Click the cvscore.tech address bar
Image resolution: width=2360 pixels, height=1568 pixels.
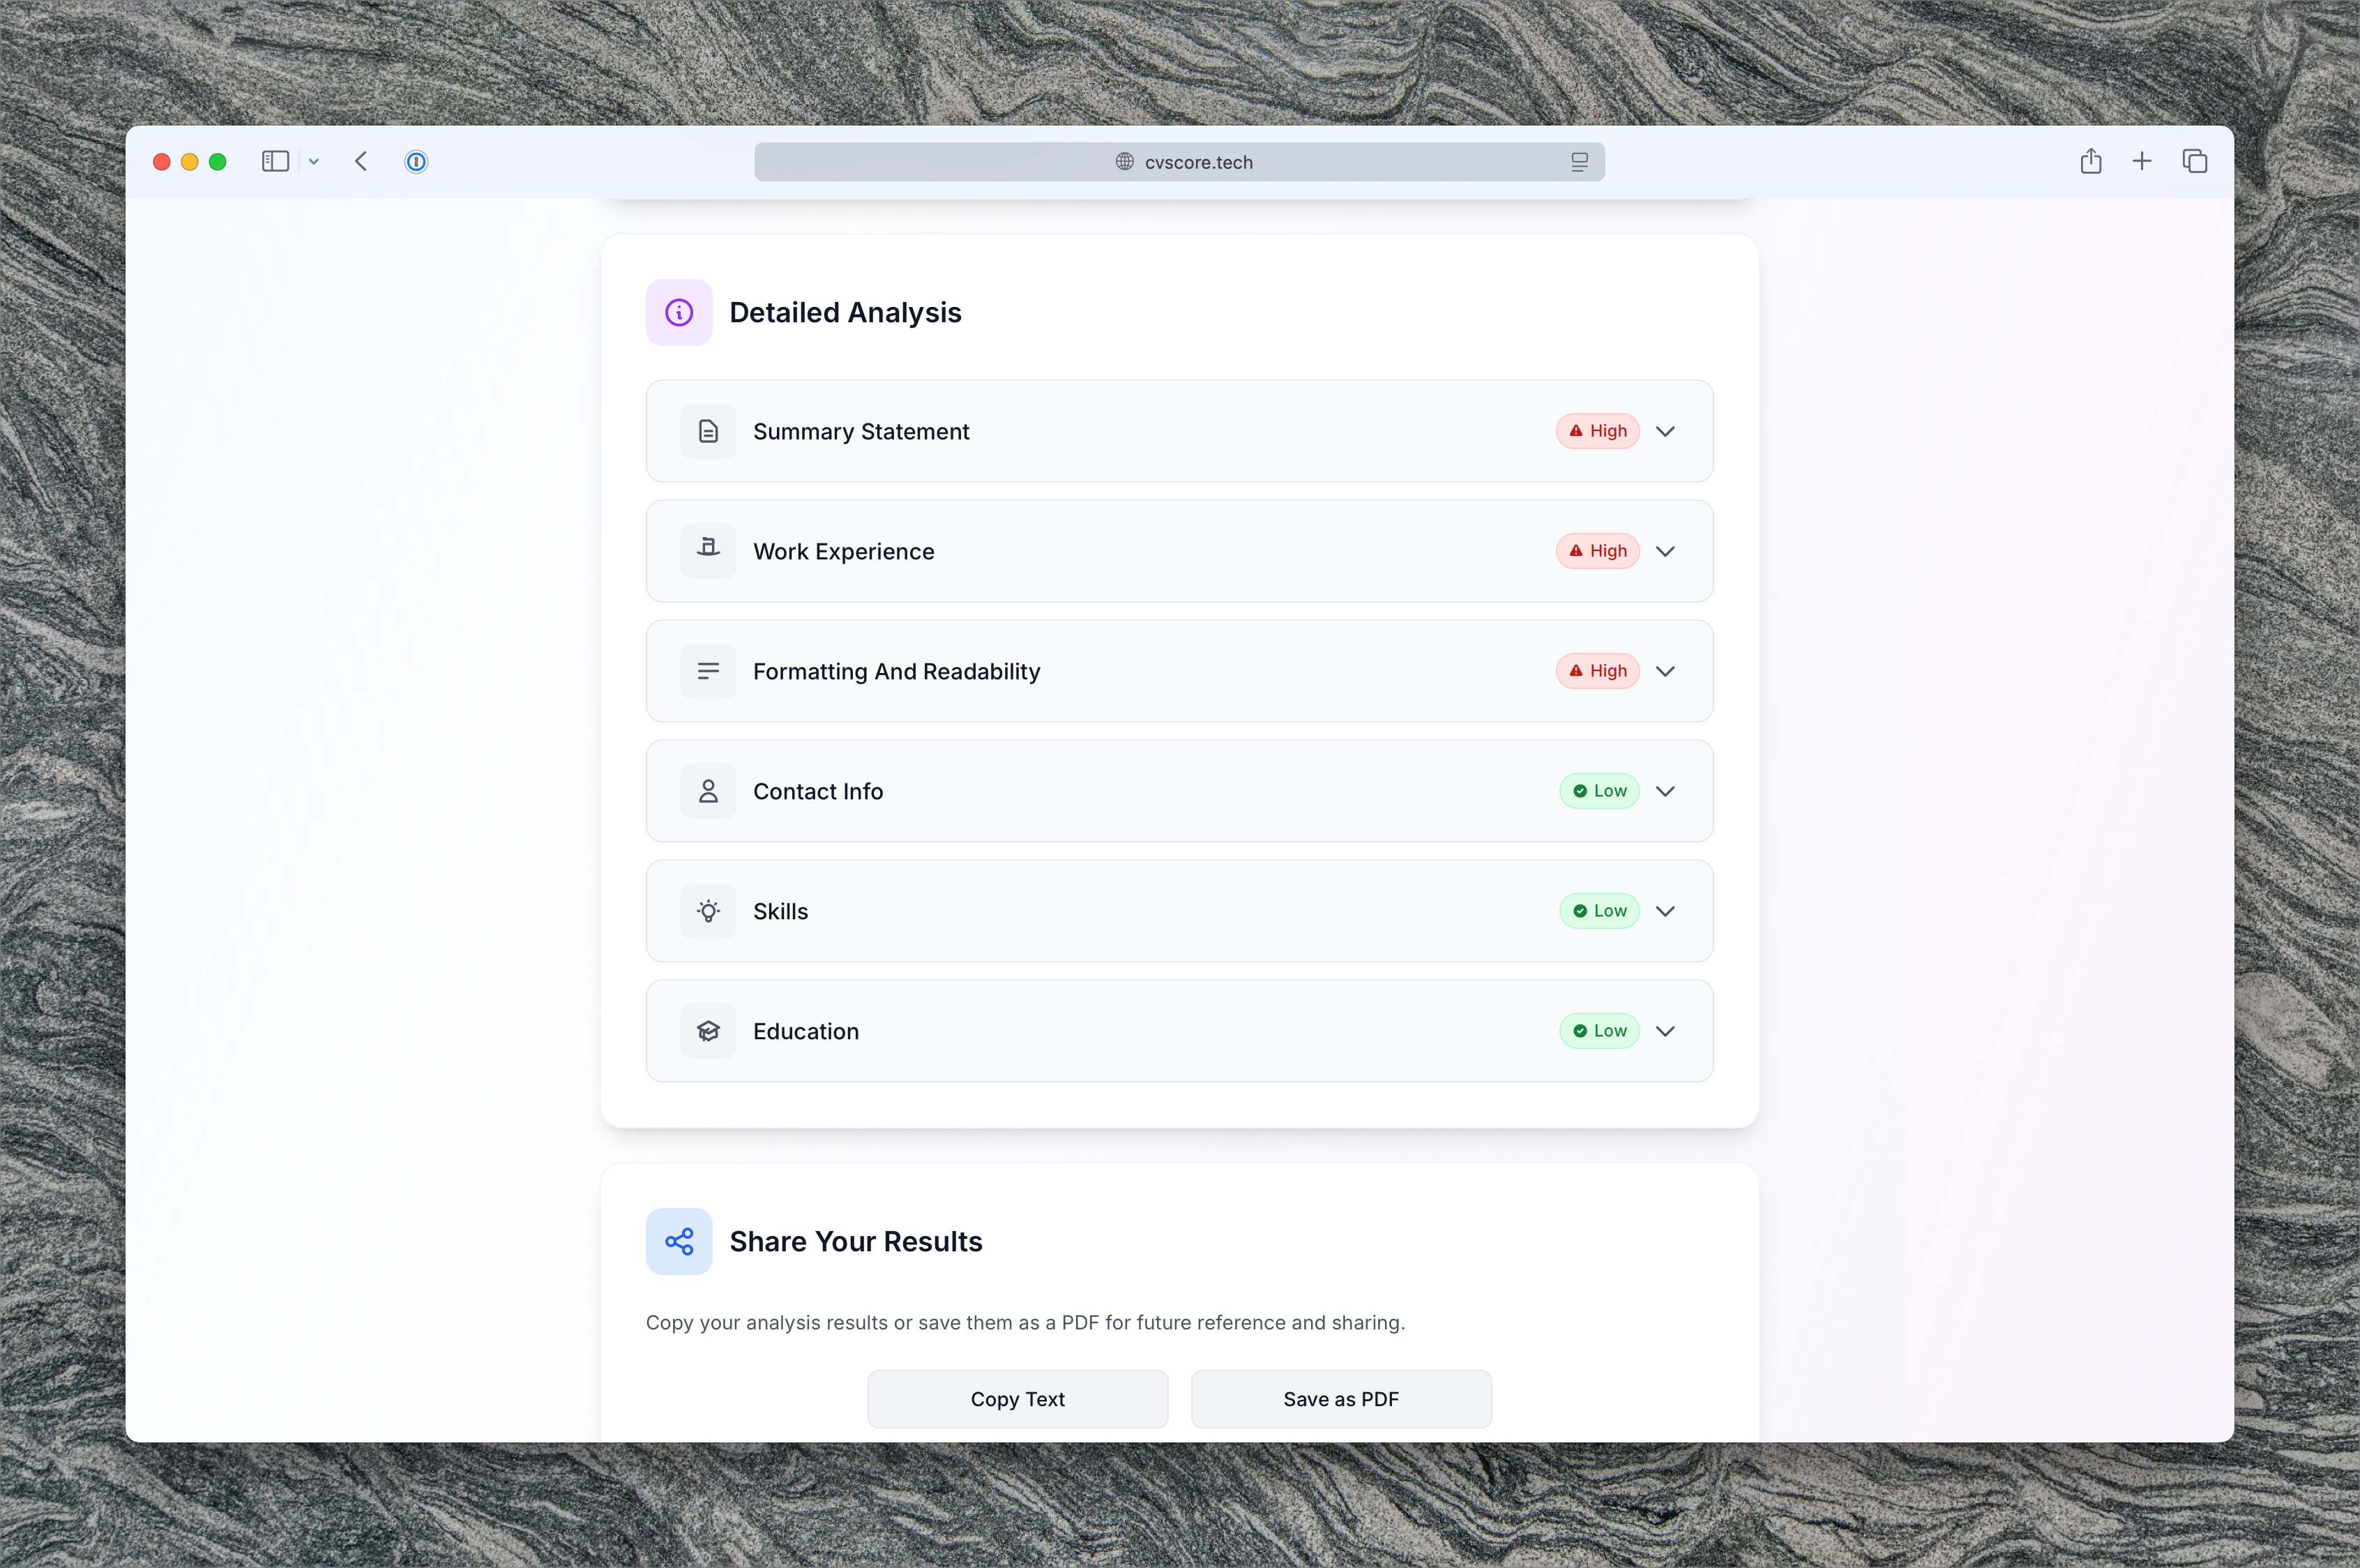(1179, 162)
